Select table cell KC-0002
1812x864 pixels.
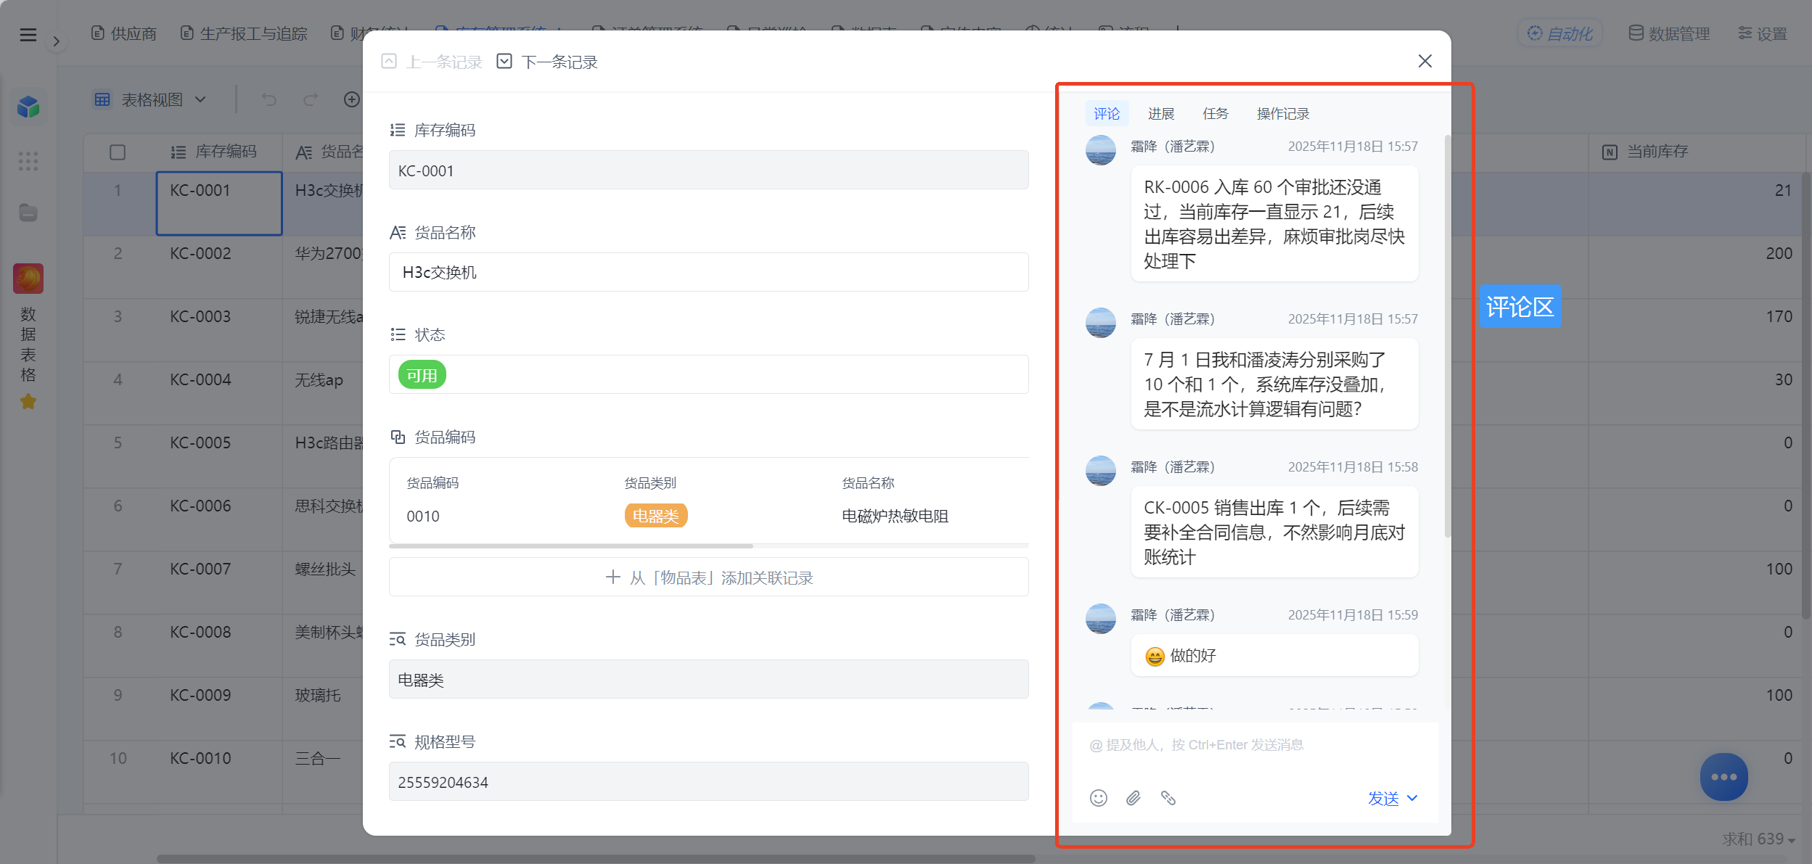click(218, 266)
